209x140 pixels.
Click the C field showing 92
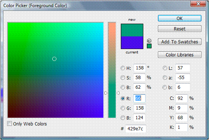pyautogui.click(x=181, y=98)
